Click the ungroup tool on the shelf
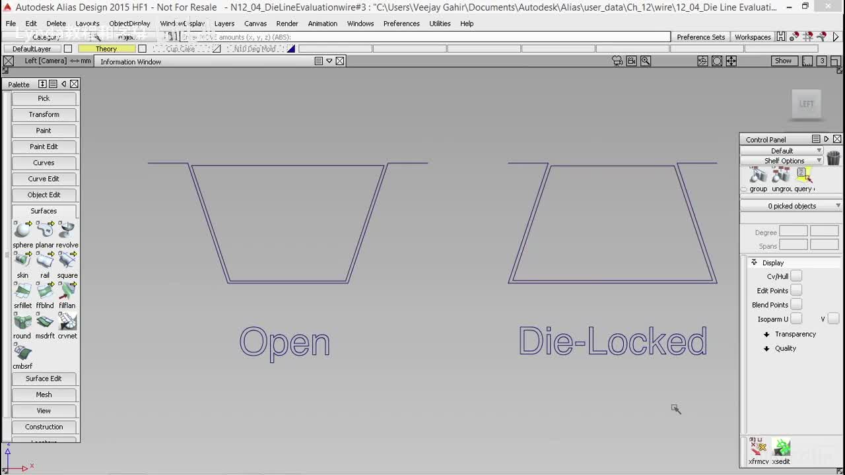845x475 pixels. click(x=781, y=175)
